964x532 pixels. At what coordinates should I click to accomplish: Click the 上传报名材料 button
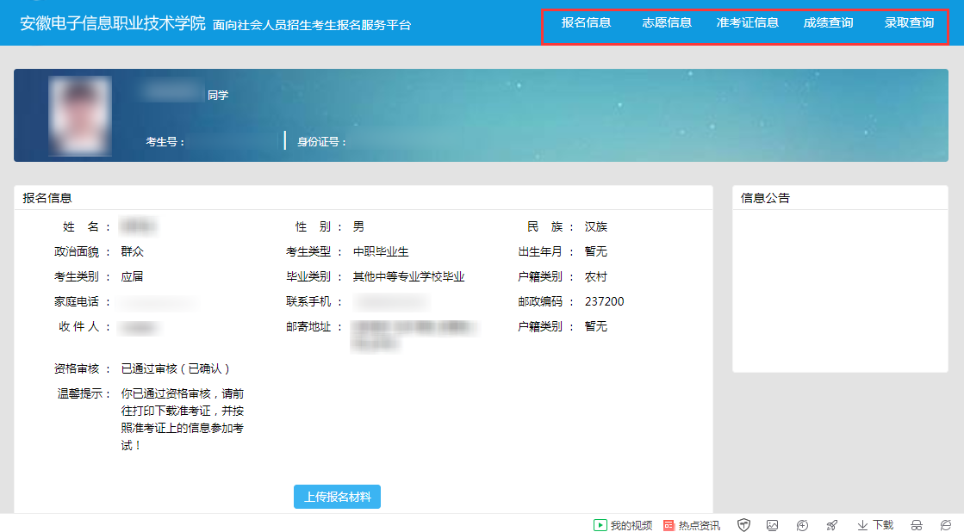[x=337, y=497]
